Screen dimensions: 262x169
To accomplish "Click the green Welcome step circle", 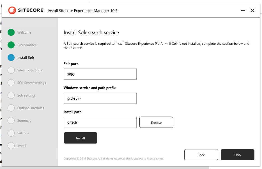I will click(11, 32).
